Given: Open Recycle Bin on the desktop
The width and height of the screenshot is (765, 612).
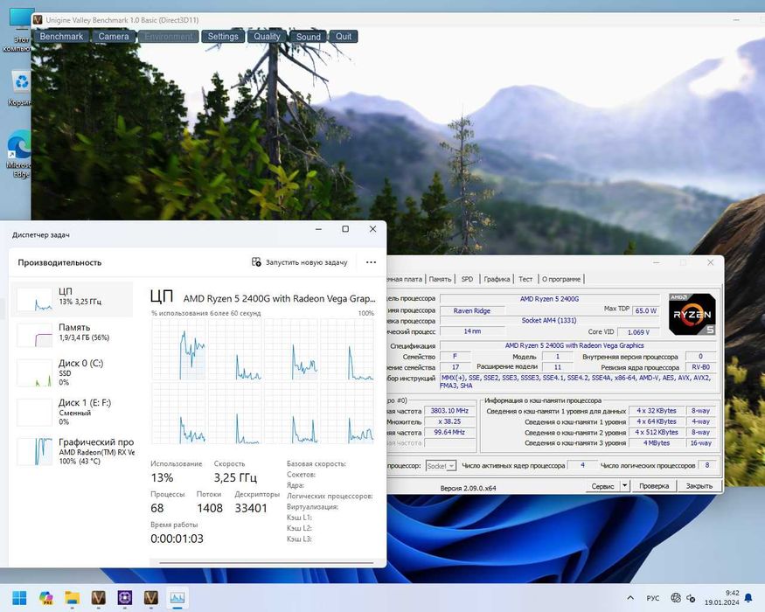Looking at the screenshot, I should (19, 87).
